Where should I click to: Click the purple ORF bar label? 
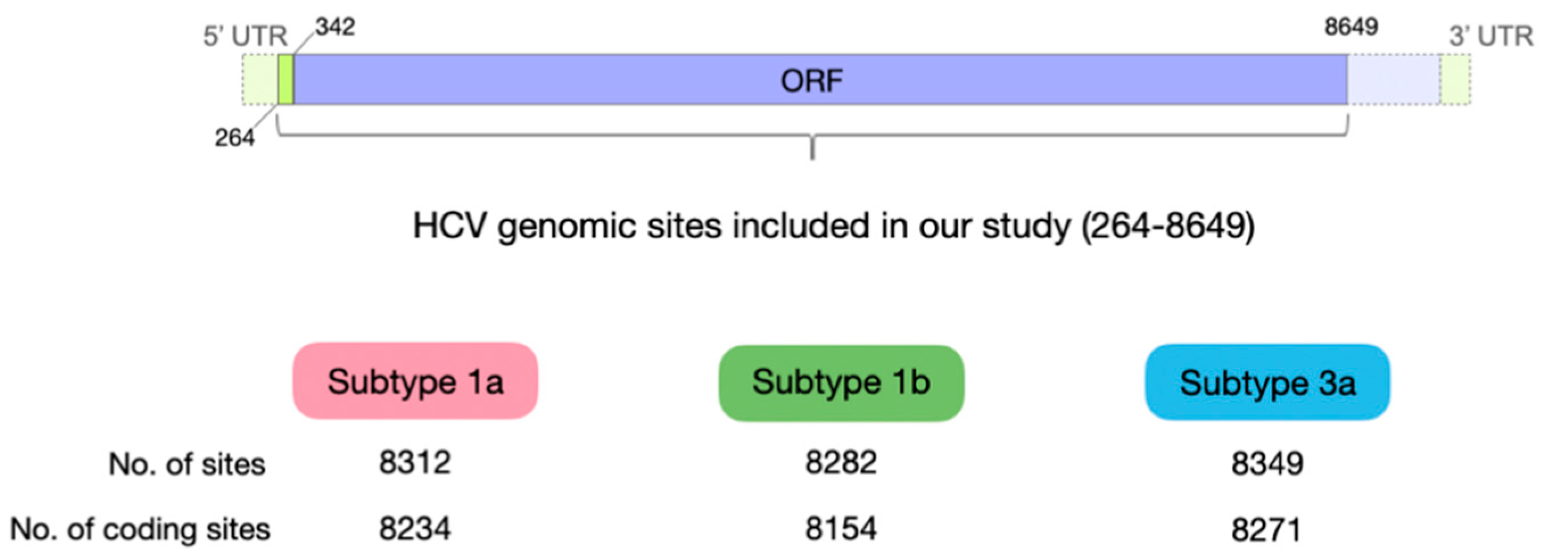tap(812, 80)
